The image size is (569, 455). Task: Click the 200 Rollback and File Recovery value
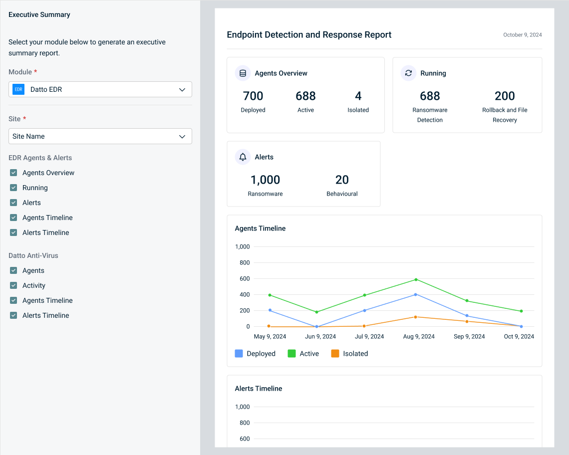click(505, 96)
